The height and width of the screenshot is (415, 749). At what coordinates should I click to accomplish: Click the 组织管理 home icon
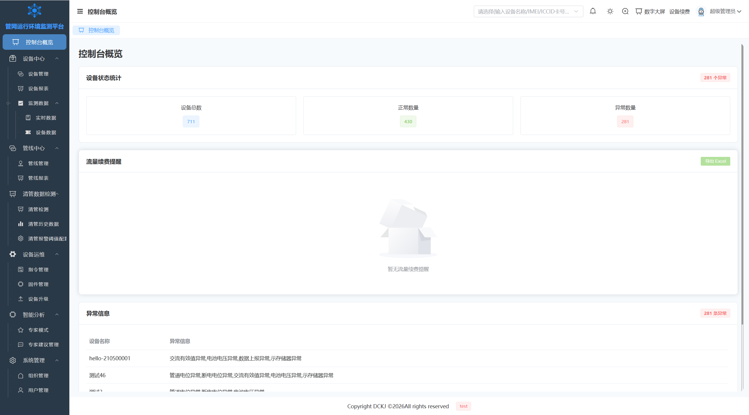[x=20, y=375]
